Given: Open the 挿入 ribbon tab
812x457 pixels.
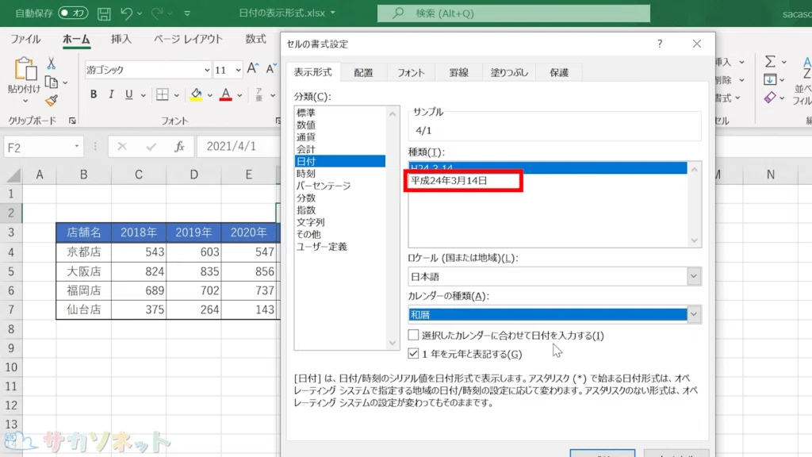Looking at the screenshot, I should 121,40.
